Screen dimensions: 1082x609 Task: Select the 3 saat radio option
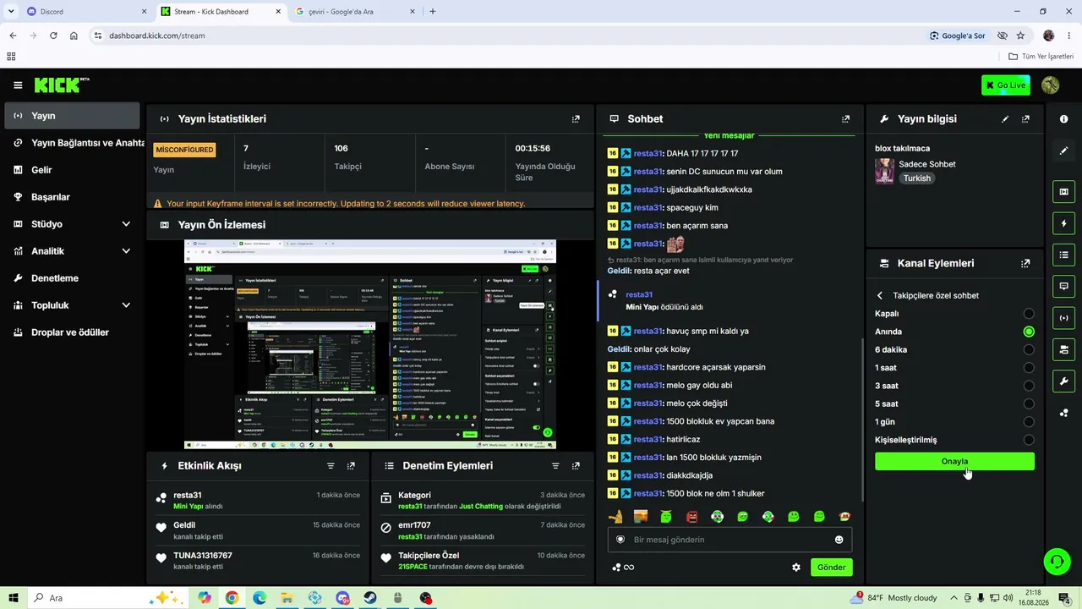(x=1029, y=386)
